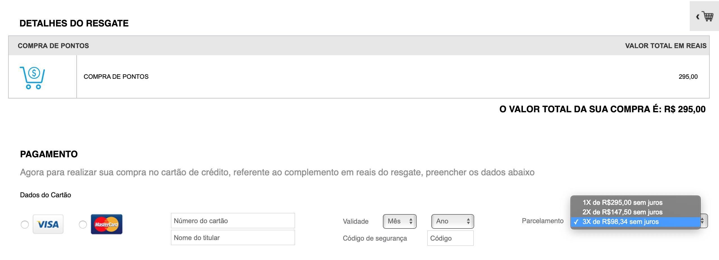
Task: Click the MasterCard logo
Action: click(x=106, y=224)
